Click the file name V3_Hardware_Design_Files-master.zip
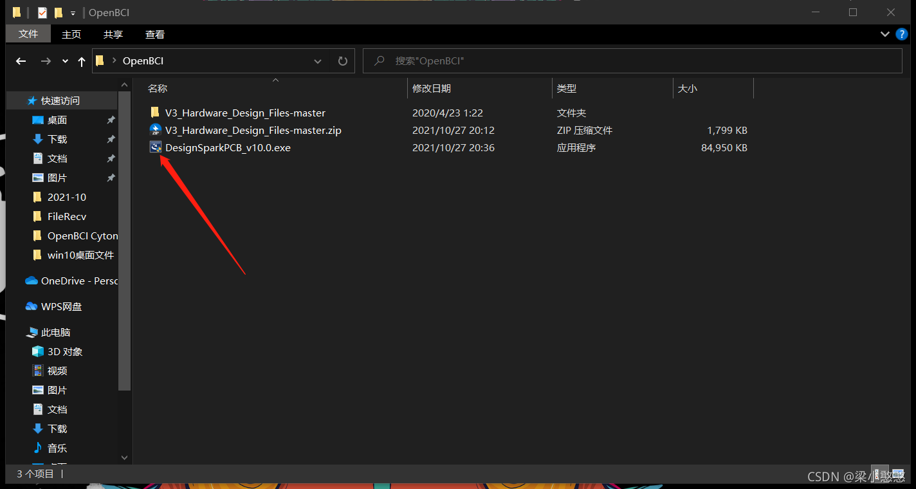The image size is (916, 489). (x=253, y=130)
